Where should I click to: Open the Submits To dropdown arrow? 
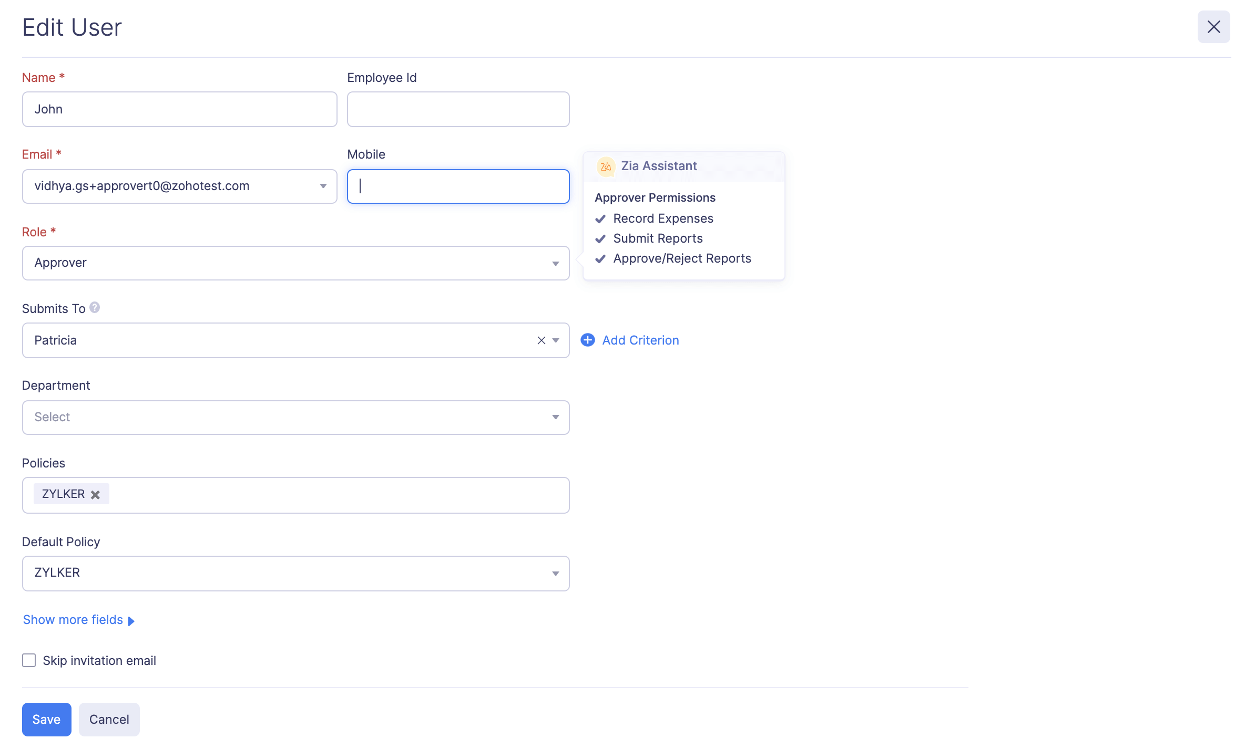click(556, 340)
